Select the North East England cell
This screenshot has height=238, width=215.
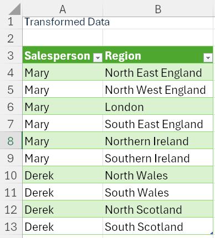coord(158,72)
